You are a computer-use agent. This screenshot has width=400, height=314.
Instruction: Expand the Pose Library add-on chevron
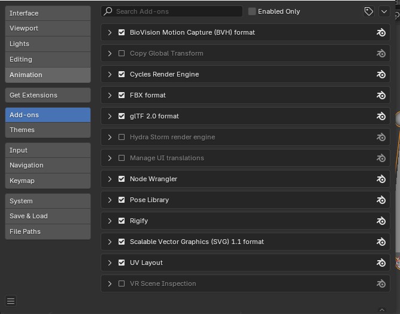pos(110,200)
